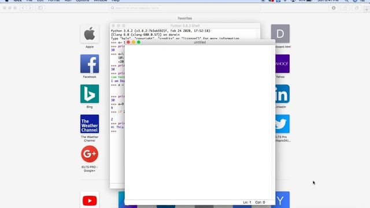Viewport: 370px width, 208px height.
Task: Open the YouTube favorite tile
Action: pos(90,200)
